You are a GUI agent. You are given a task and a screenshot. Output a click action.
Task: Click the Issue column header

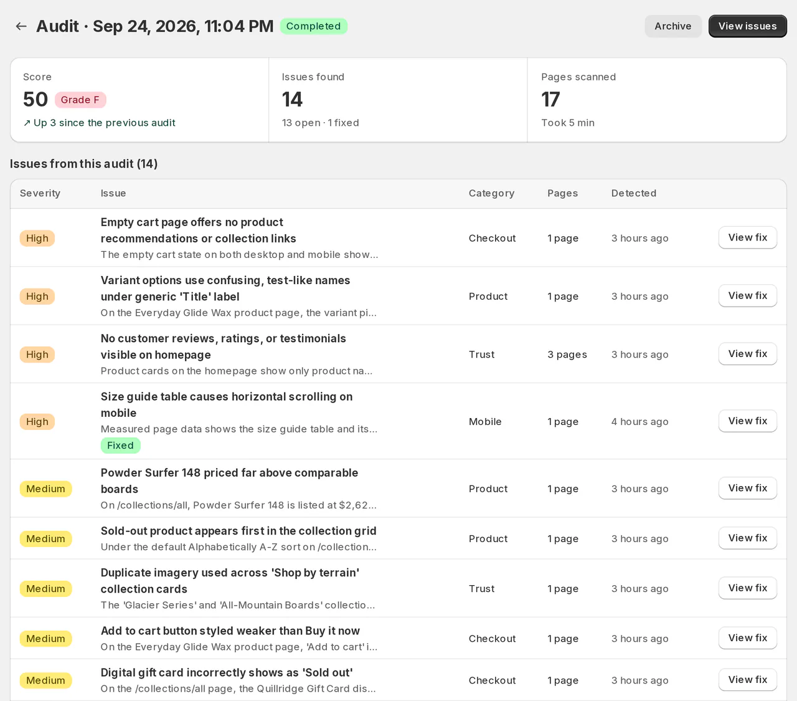[113, 193]
